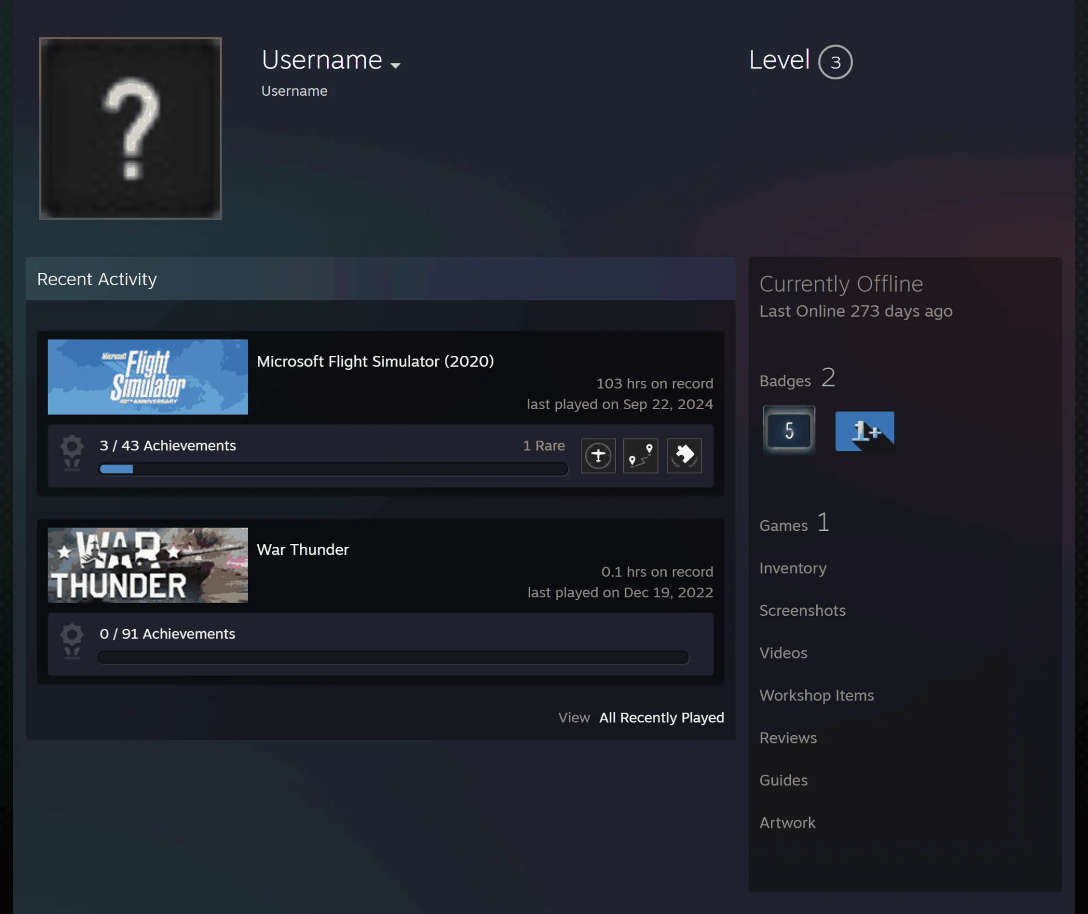
Task: Open the Games 1 link
Action: pyautogui.click(x=794, y=523)
